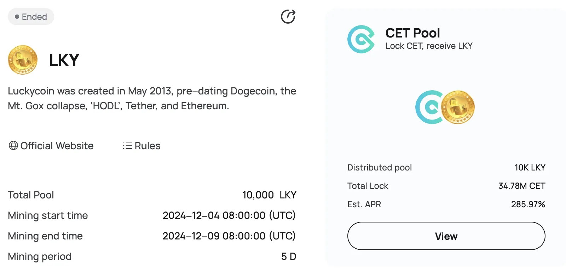566x278 pixels.
Task: Click the list icon beside Rules
Action: coord(127,146)
